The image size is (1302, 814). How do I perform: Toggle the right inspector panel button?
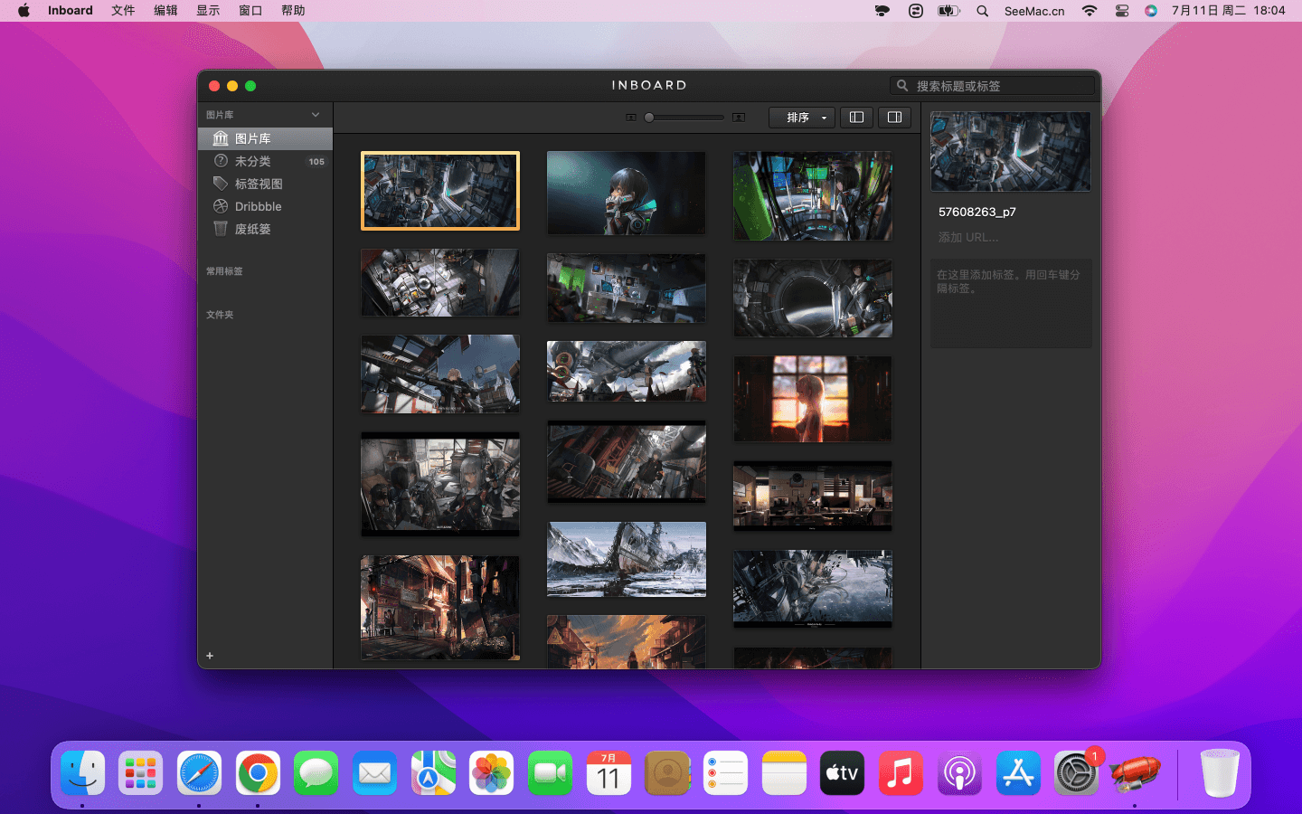[x=894, y=118]
